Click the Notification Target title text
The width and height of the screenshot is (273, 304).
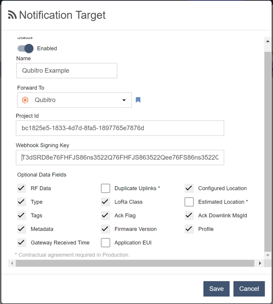tap(62, 15)
